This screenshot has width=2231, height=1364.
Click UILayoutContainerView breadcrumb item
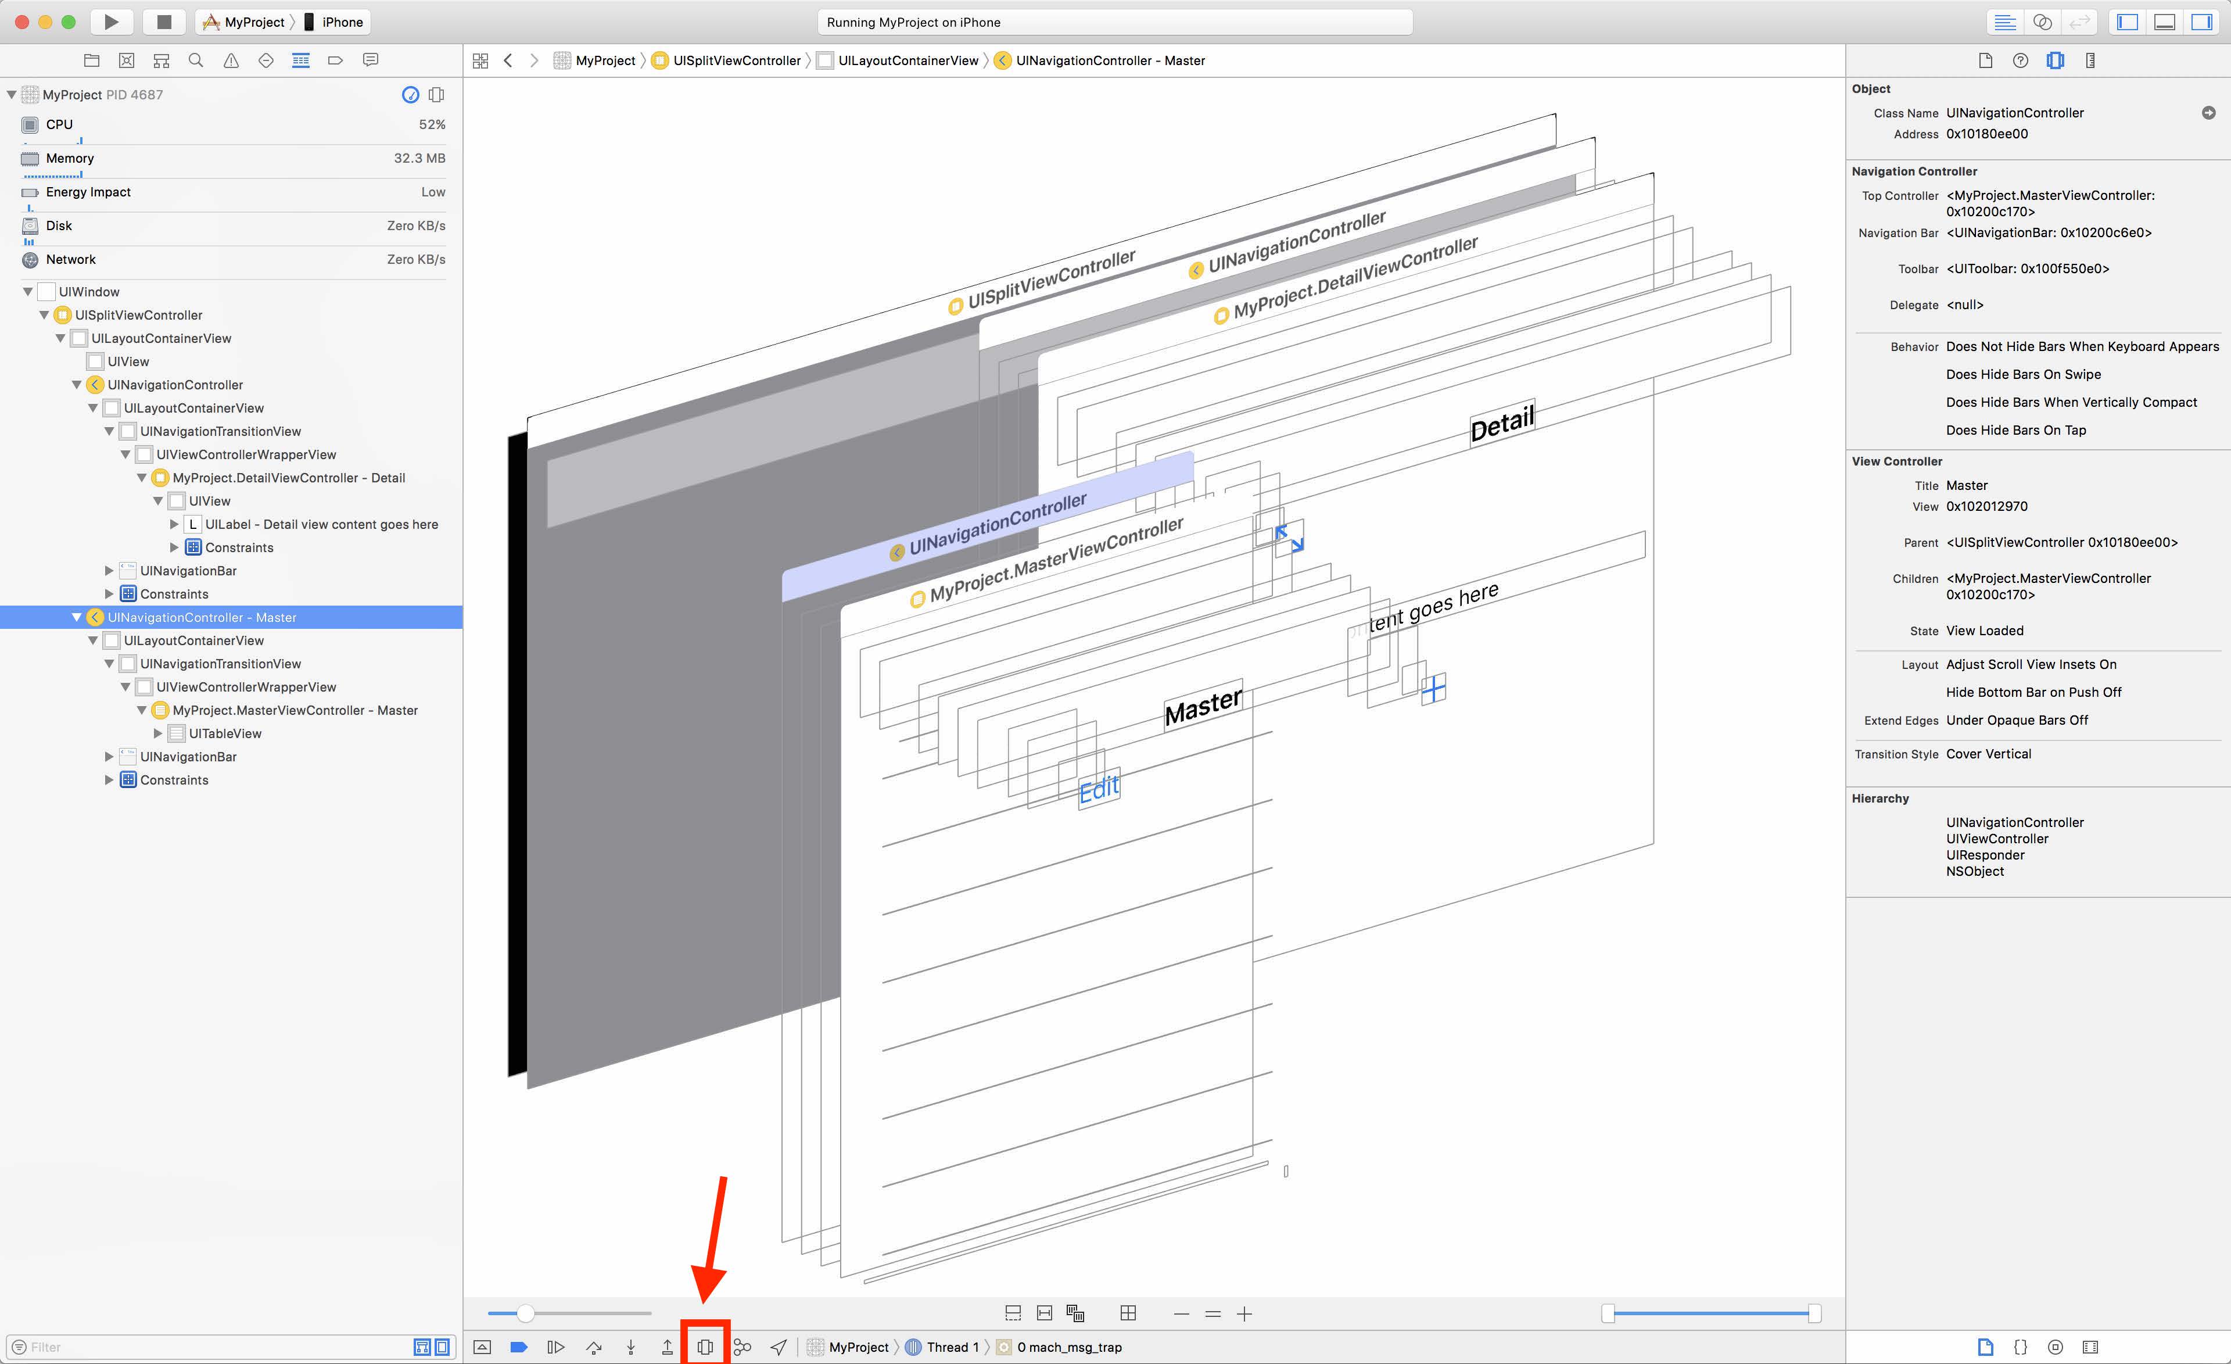pos(897,60)
